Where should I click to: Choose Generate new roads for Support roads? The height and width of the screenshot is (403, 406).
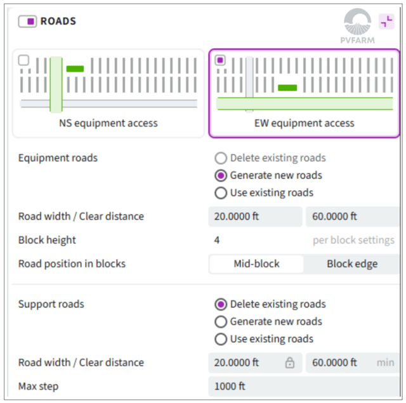(x=221, y=321)
